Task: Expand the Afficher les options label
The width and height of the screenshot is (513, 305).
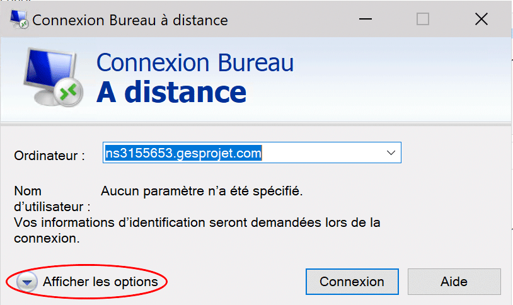Action: (x=100, y=282)
